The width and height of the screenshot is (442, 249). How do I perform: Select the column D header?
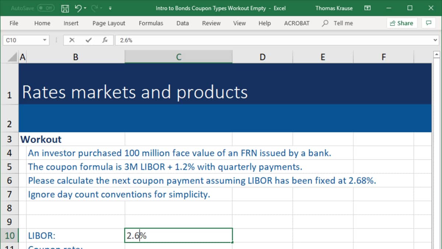tap(262, 57)
